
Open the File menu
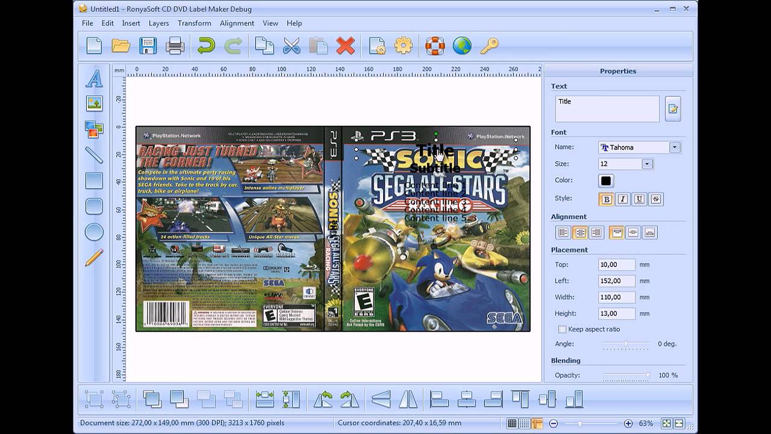point(87,23)
